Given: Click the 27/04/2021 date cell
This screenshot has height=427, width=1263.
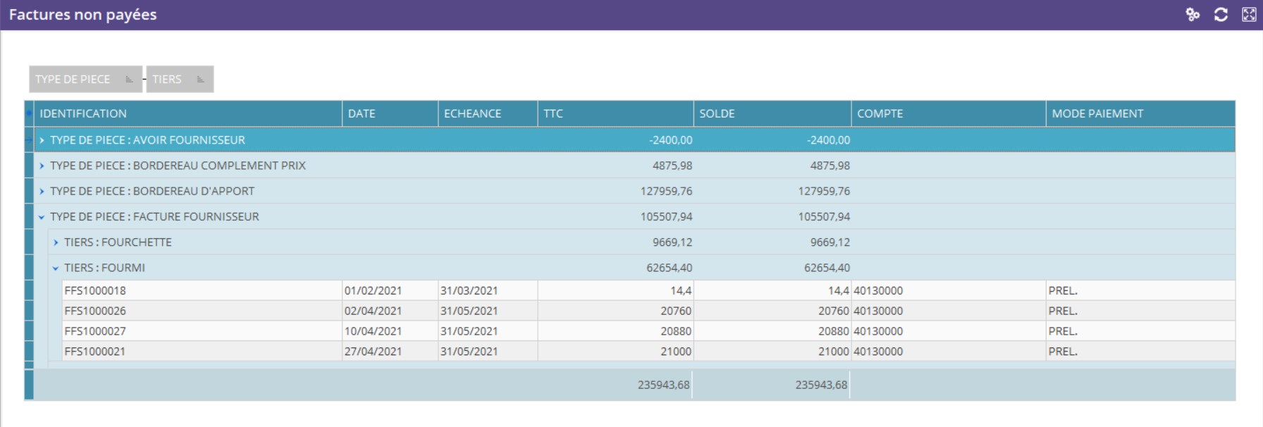Looking at the screenshot, I should [373, 352].
